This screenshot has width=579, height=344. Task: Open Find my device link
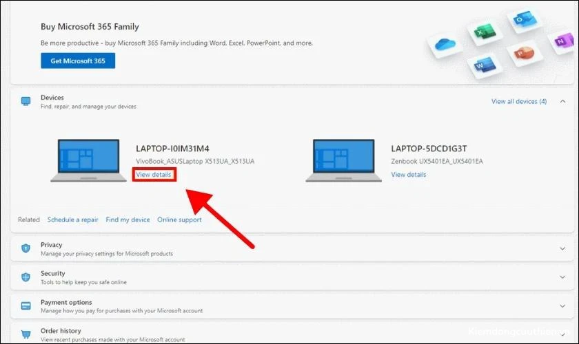click(128, 219)
